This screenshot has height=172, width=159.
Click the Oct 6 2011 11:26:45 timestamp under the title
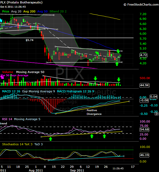(x=13, y=7)
